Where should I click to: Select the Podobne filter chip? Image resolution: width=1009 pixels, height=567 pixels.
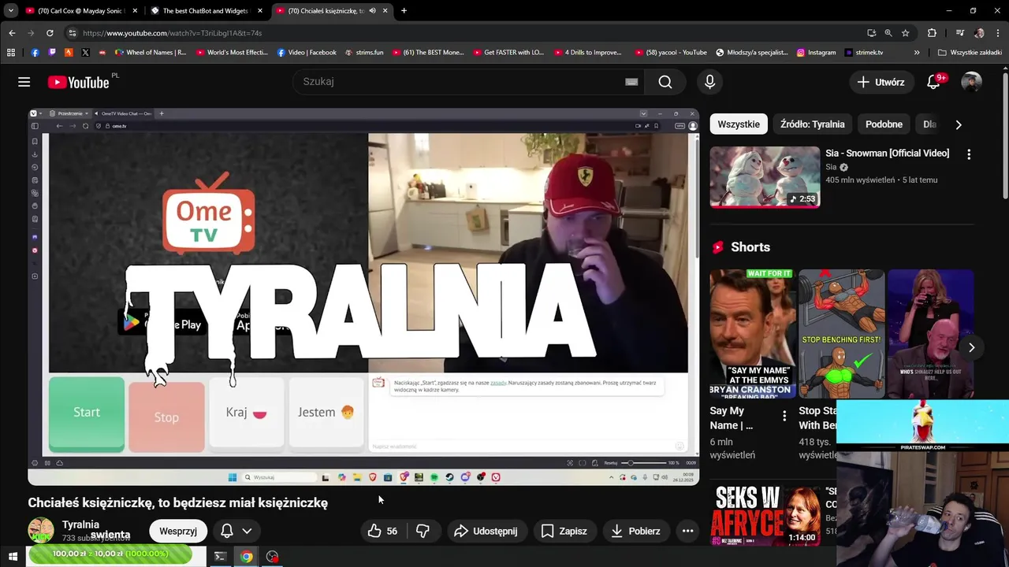pos(884,124)
